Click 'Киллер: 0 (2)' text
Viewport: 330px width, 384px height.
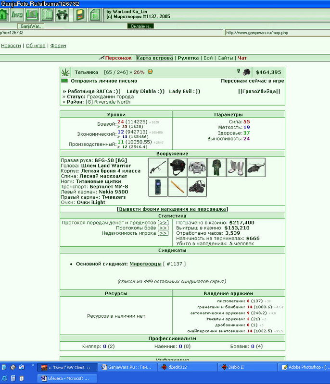click(99, 346)
